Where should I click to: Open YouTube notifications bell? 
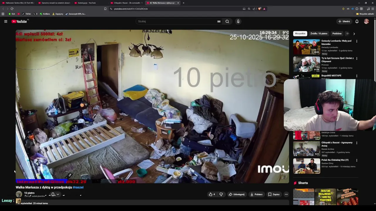point(357,21)
